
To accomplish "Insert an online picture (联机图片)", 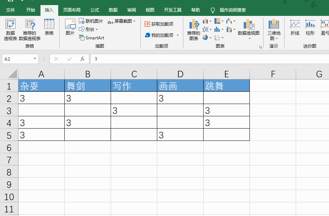I will pos(91,21).
